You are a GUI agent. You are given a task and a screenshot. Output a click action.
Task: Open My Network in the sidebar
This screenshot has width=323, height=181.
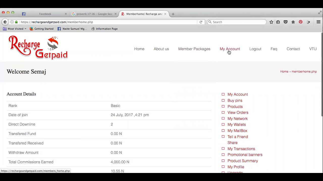pos(237,119)
